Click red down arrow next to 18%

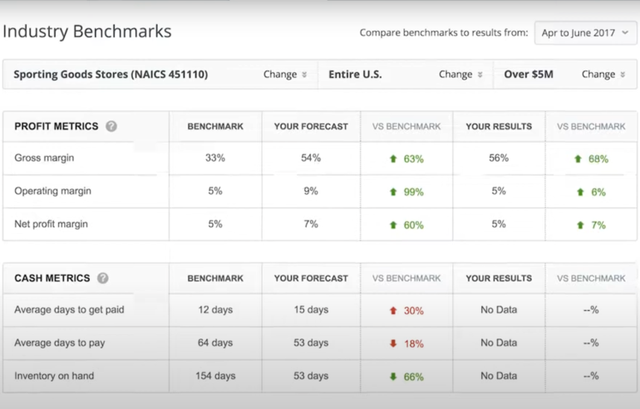point(393,343)
